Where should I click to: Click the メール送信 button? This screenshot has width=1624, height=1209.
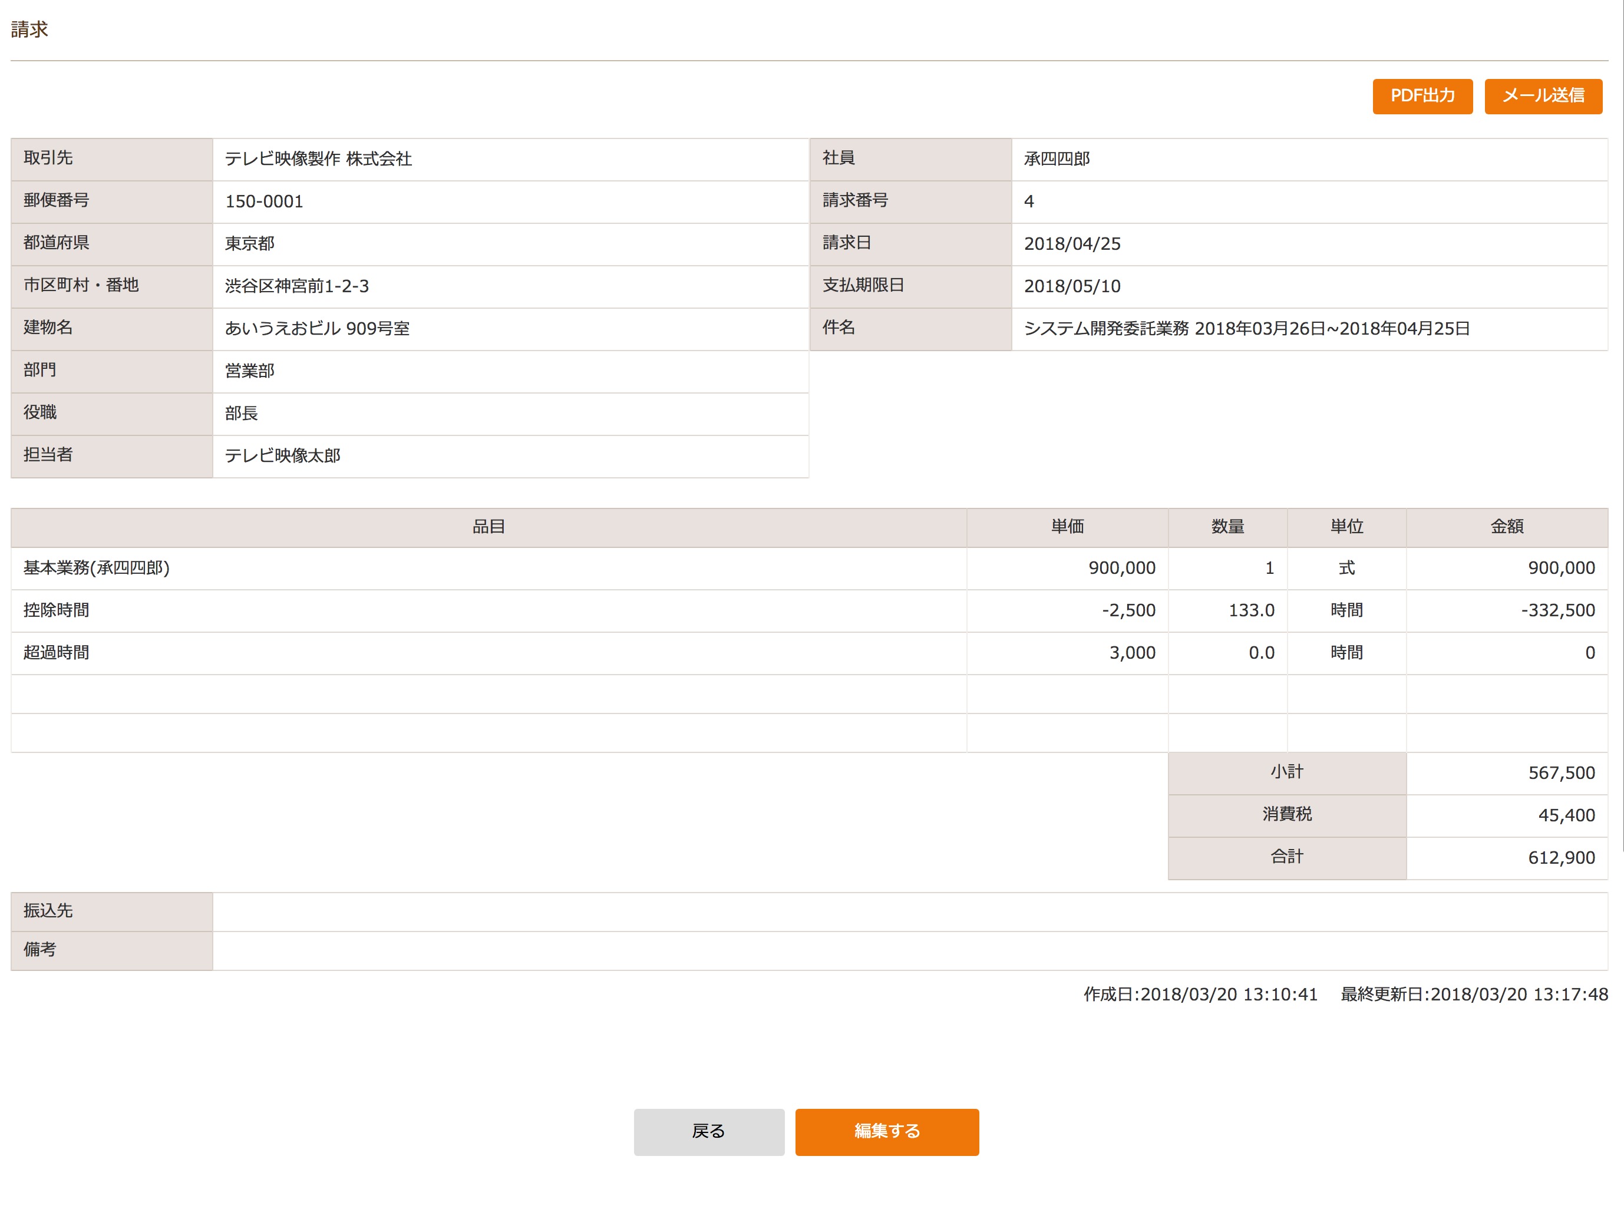(x=1543, y=96)
